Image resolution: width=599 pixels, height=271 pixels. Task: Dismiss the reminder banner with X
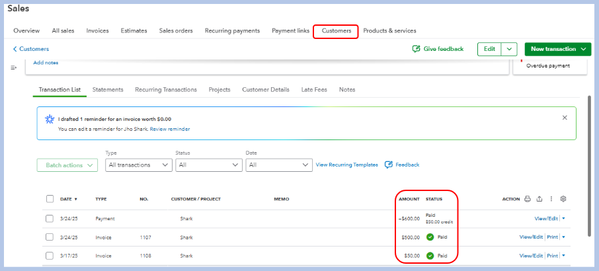coord(565,118)
